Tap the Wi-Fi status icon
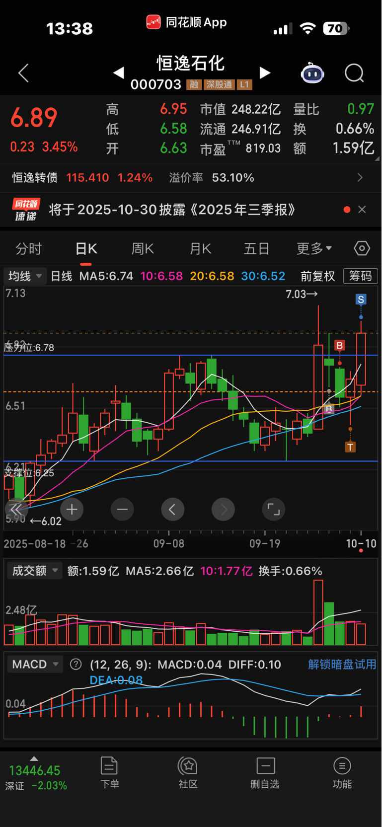This screenshot has width=382, height=827. click(308, 28)
